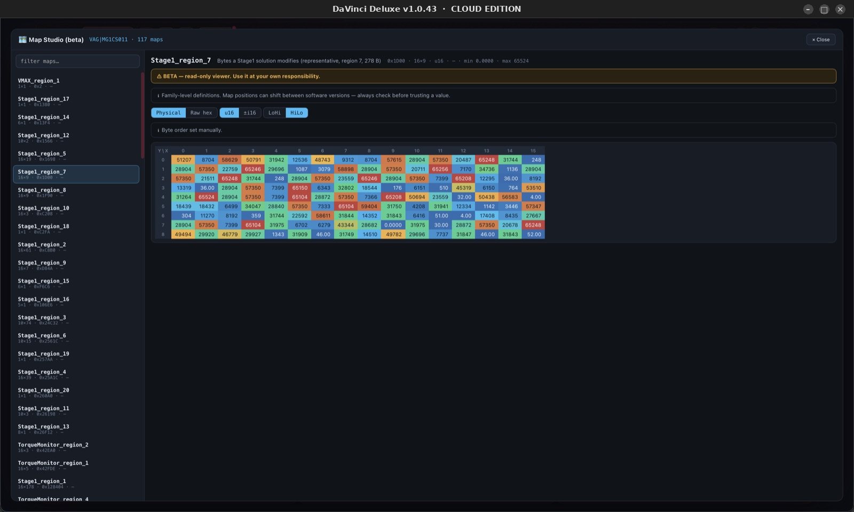Click cell 13319 in row 3
The image size is (854, 512).
(x=183, y=188)
